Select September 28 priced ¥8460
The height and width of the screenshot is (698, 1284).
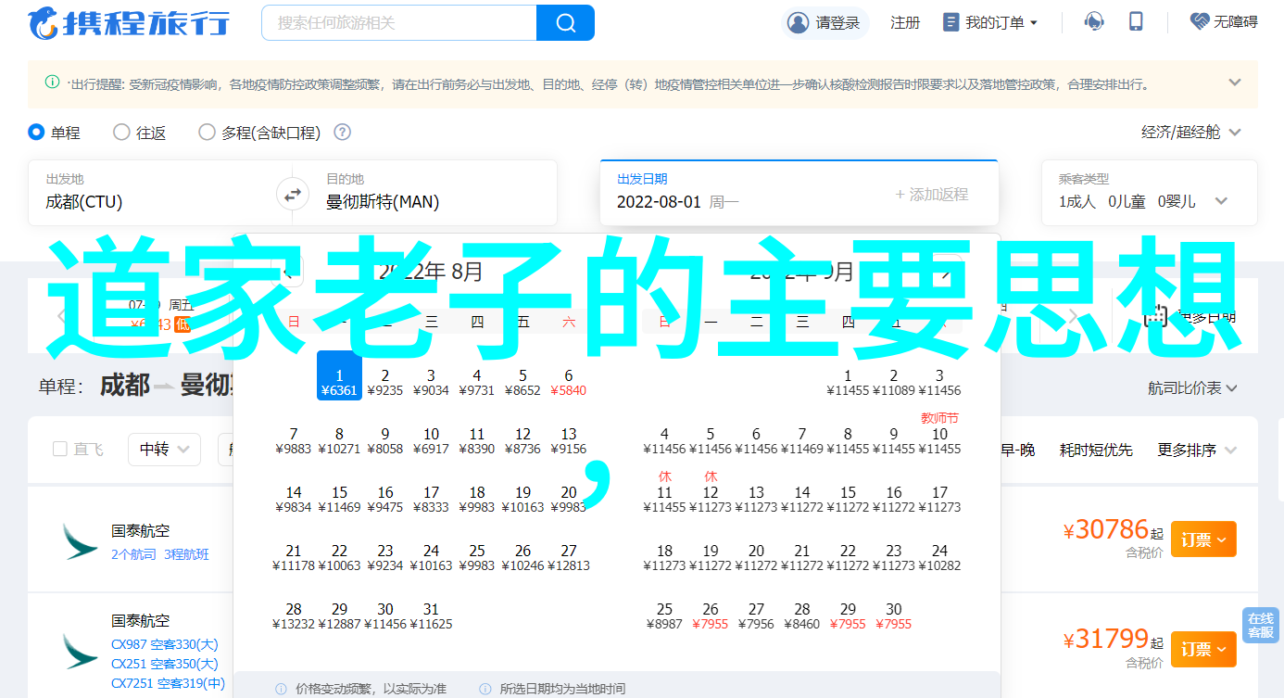(x=802, y=616)
